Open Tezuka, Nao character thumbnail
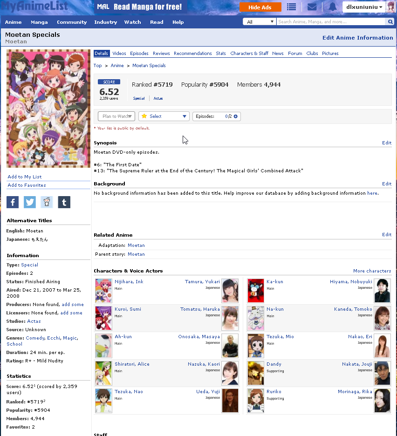Viewport: 397px width, 436px height. pos(103,401)
